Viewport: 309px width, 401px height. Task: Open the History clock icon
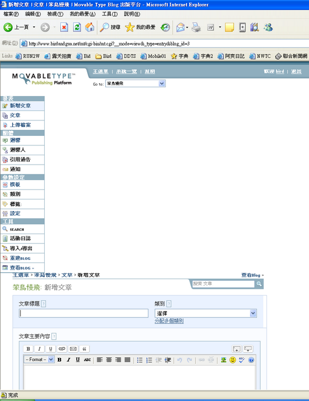pos(165,27)
